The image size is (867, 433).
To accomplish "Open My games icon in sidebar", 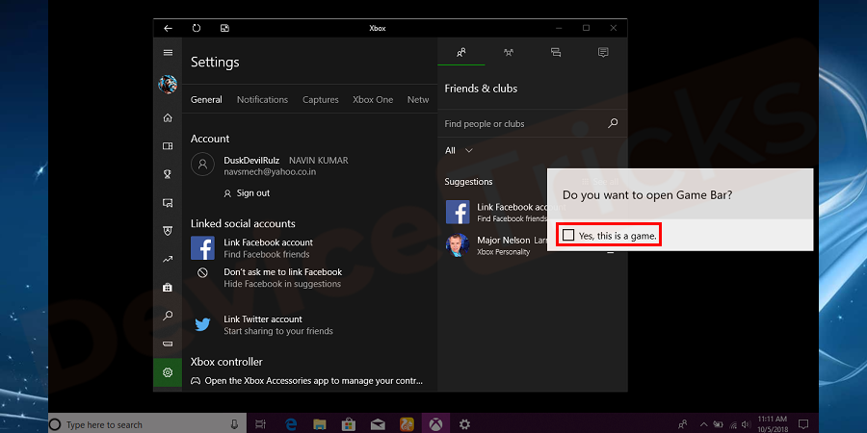I will [168, 146].
